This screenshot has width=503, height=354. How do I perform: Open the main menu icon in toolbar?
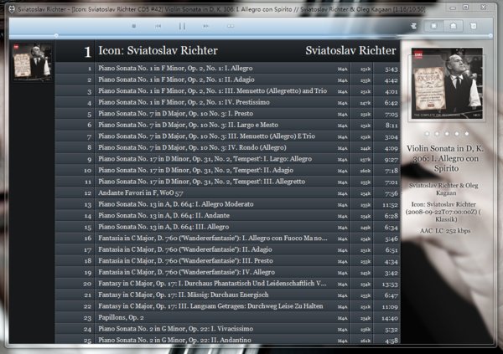click(x=414, y=26)
